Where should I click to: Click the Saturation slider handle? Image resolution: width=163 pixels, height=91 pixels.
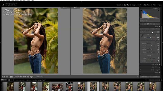coord(150,62)
